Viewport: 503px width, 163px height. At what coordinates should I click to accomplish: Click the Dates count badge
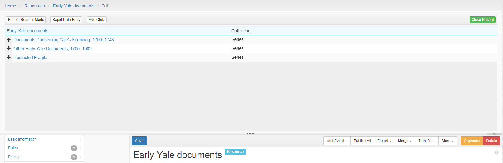point(74,148)
